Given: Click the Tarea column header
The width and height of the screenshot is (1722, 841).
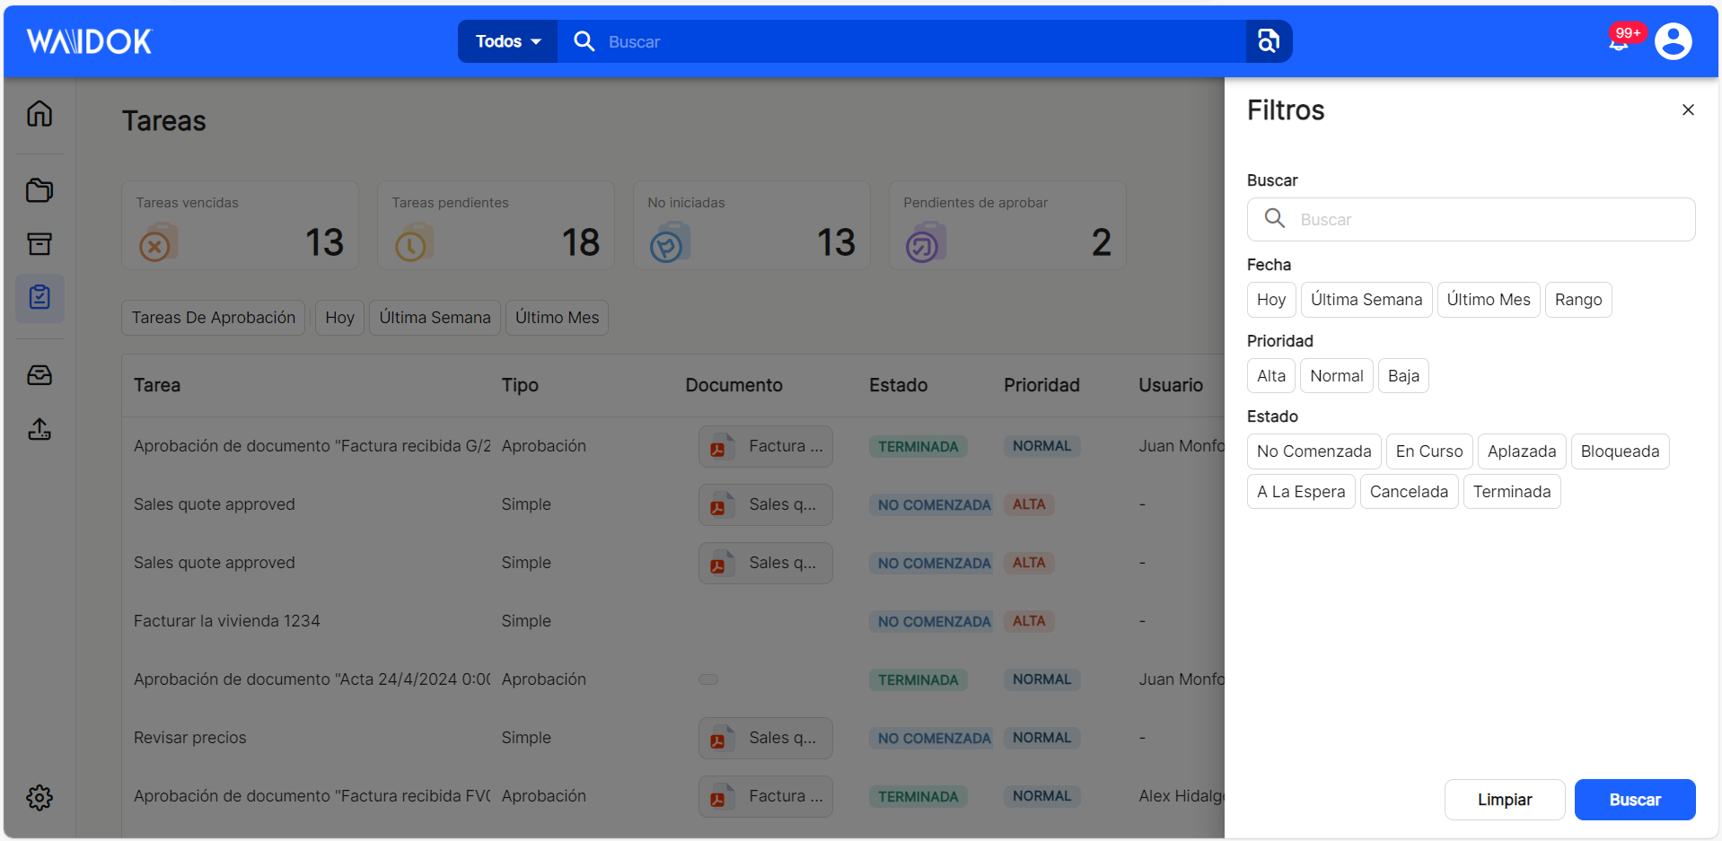Looking at the screenshot, I should tap(157, 385).
